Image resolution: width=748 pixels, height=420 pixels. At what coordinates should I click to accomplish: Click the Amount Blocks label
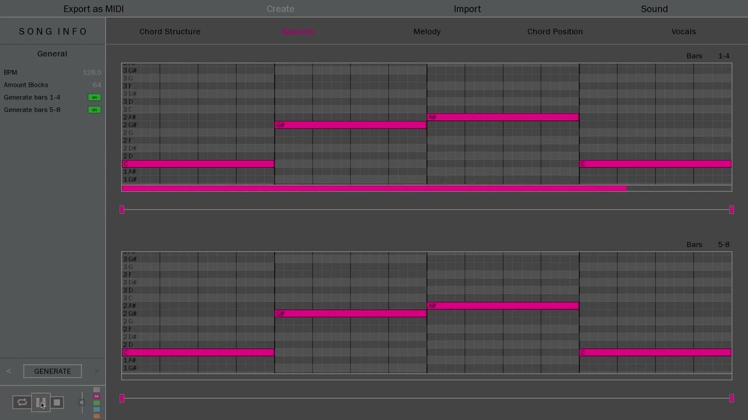(x=26, y=85)
